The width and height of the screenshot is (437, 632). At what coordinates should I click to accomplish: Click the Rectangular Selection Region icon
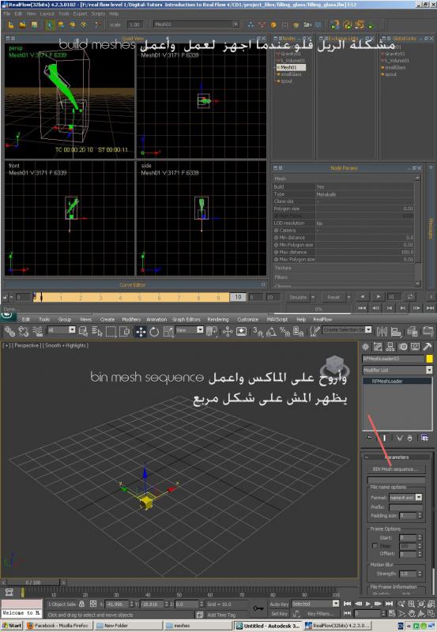(x=111, y=332)
